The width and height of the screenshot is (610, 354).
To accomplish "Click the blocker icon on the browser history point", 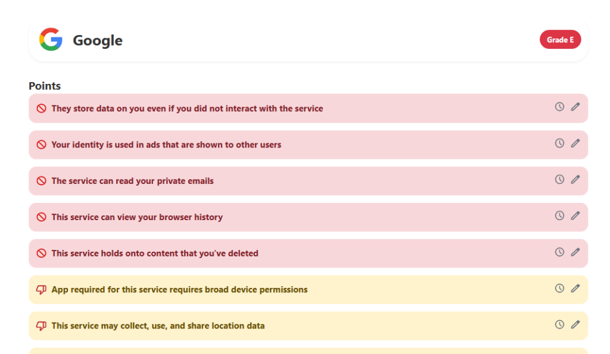I will [41, 217].
